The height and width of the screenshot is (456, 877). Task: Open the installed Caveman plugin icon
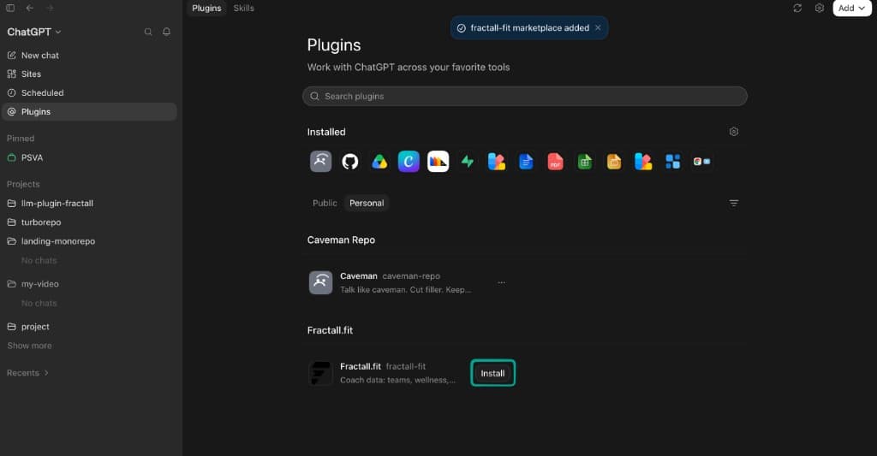(x=320, y=162)
